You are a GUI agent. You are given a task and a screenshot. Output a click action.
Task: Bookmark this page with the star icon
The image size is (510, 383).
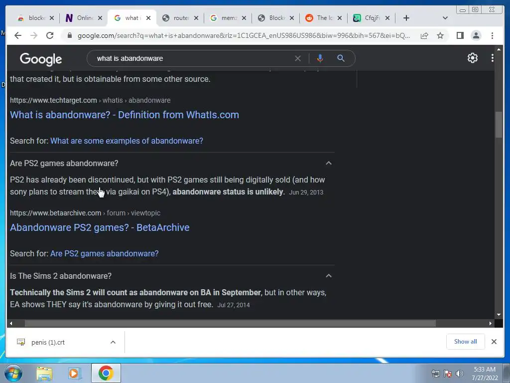click(x=440, y=35)
